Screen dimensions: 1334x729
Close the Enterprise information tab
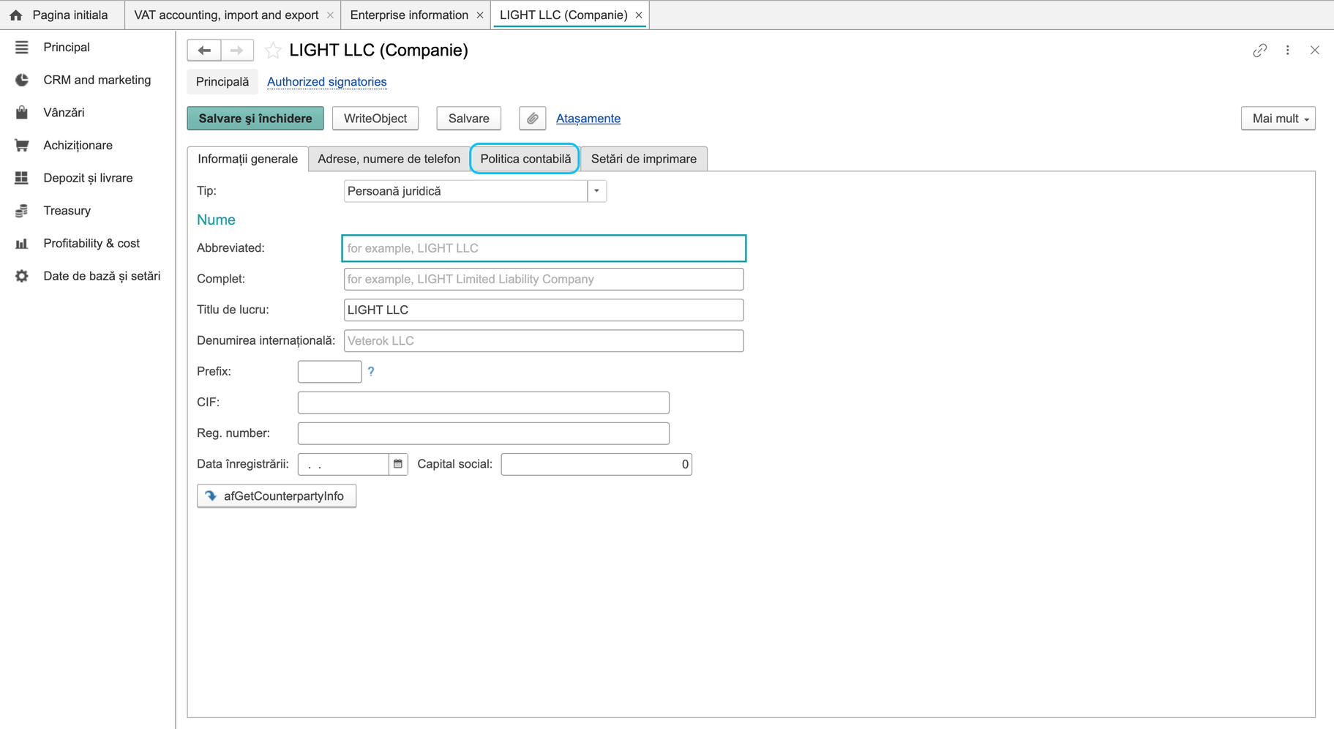coord(480,15)
